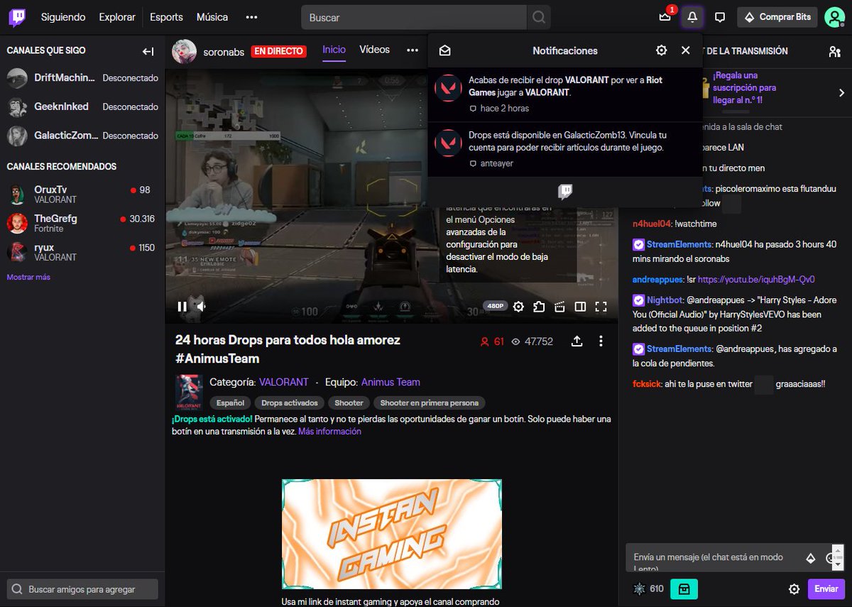Screen dimensions: 852x607
Task: Open the Música section
Action: tap(212, 17)
